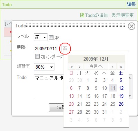Select the highlighted date 11
This screenshot has height=131, width=138.
click(x=113, y=88)
